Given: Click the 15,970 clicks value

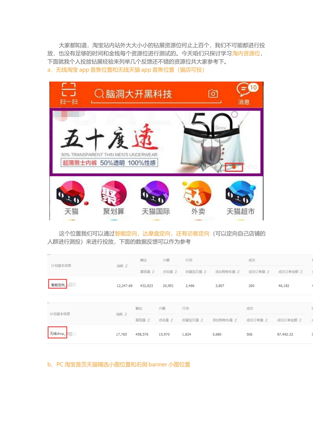Looking at the screenshot, I should point(164,334).
